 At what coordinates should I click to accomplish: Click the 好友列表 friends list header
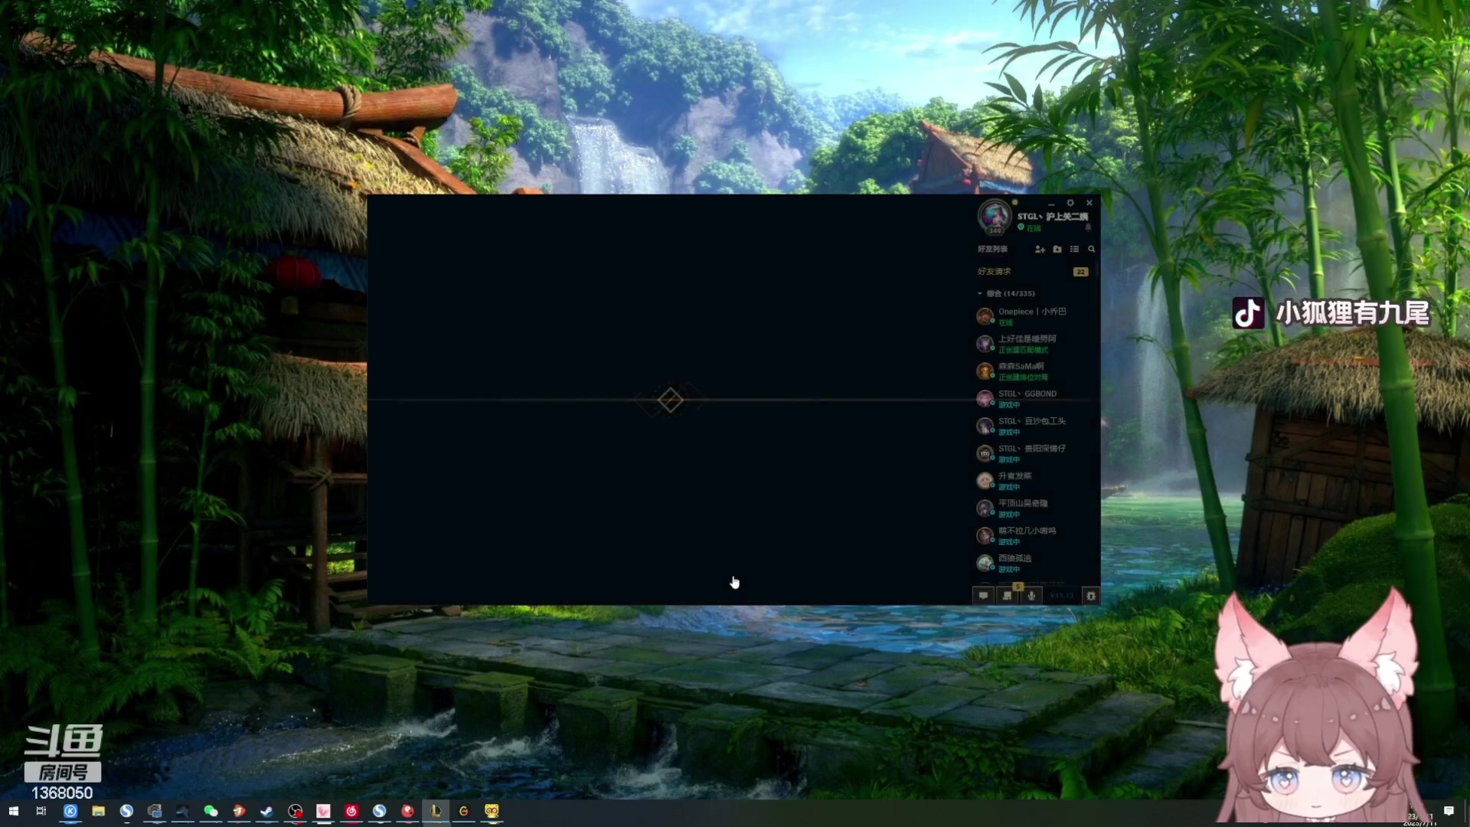click(992, 250)
